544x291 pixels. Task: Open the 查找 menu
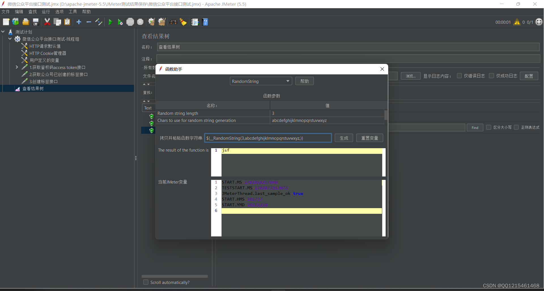[x=33, y=12]
